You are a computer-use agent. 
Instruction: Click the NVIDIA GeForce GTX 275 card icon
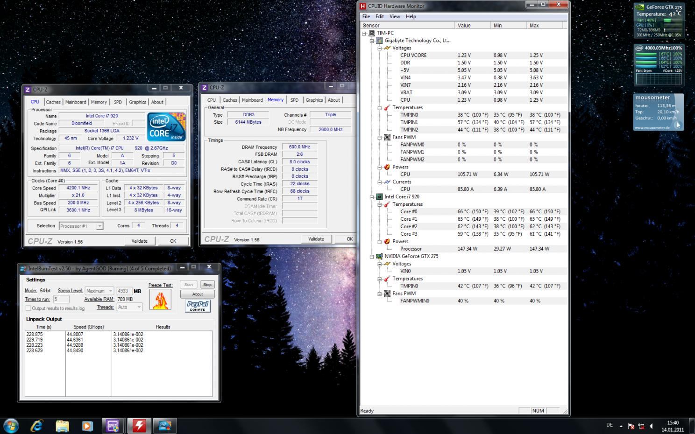click(x=379, y=256)
